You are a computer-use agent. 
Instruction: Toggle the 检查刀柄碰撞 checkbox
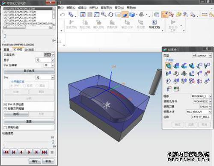tap(5, 109)
